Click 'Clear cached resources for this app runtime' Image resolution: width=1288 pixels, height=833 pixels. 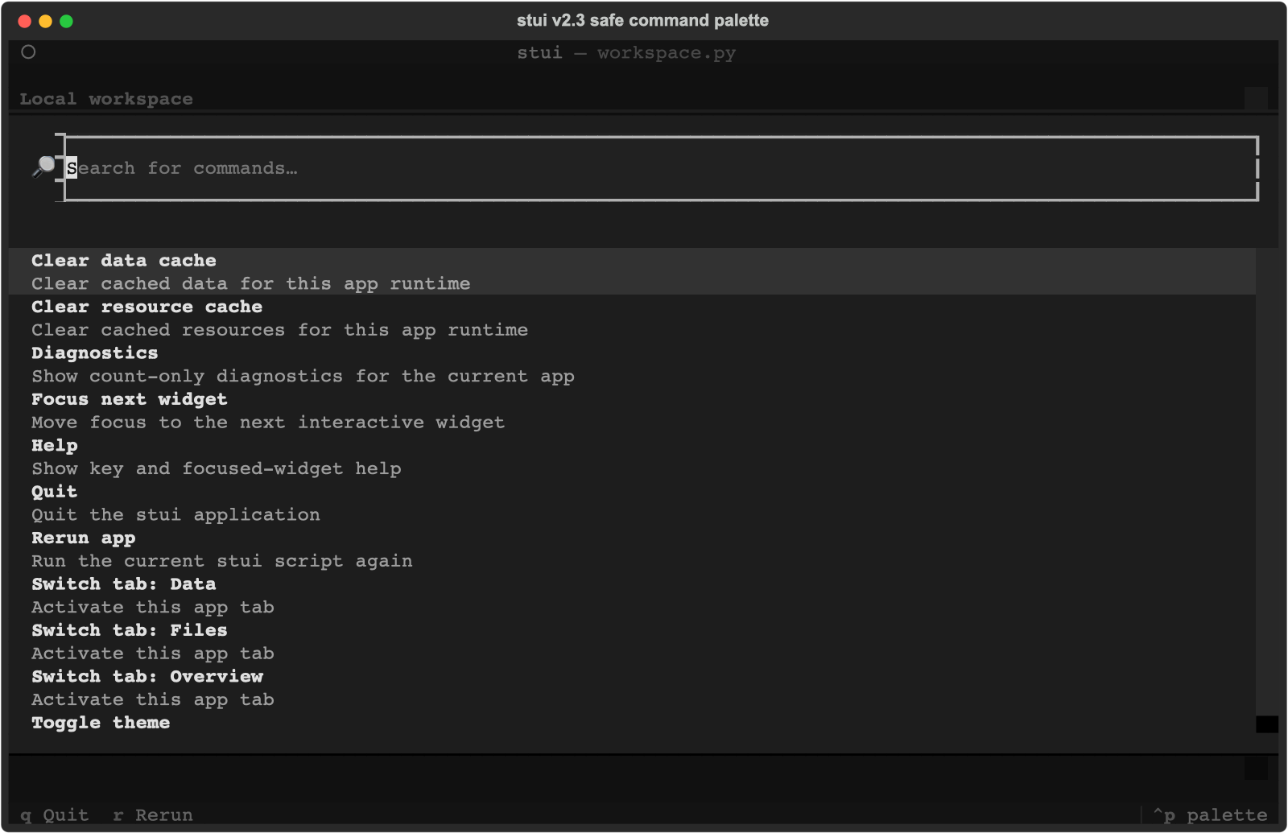(280, 330)
